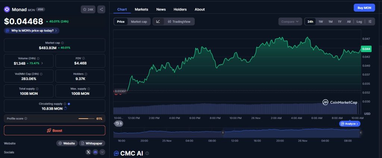The width and height of the screenshot is (382, 158).
Task: Set chart range to 1W
Action: pos(320,22)
